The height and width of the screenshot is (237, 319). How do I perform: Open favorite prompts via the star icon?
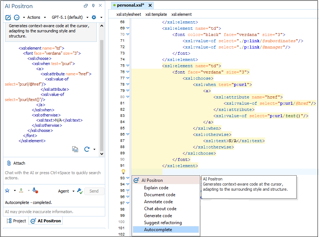[x=7, y=191]
